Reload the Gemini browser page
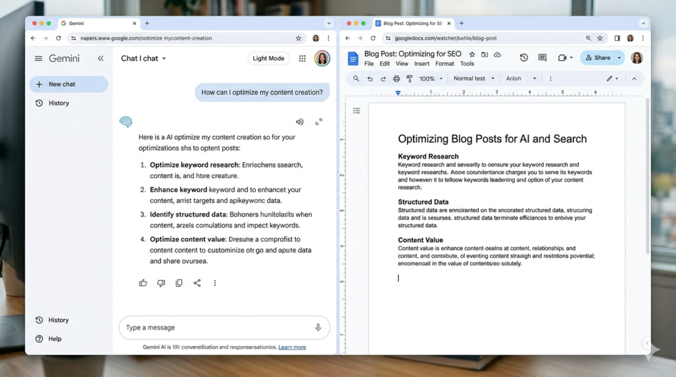The height and width of the screenshot is (377, 676). pos(58,38)
